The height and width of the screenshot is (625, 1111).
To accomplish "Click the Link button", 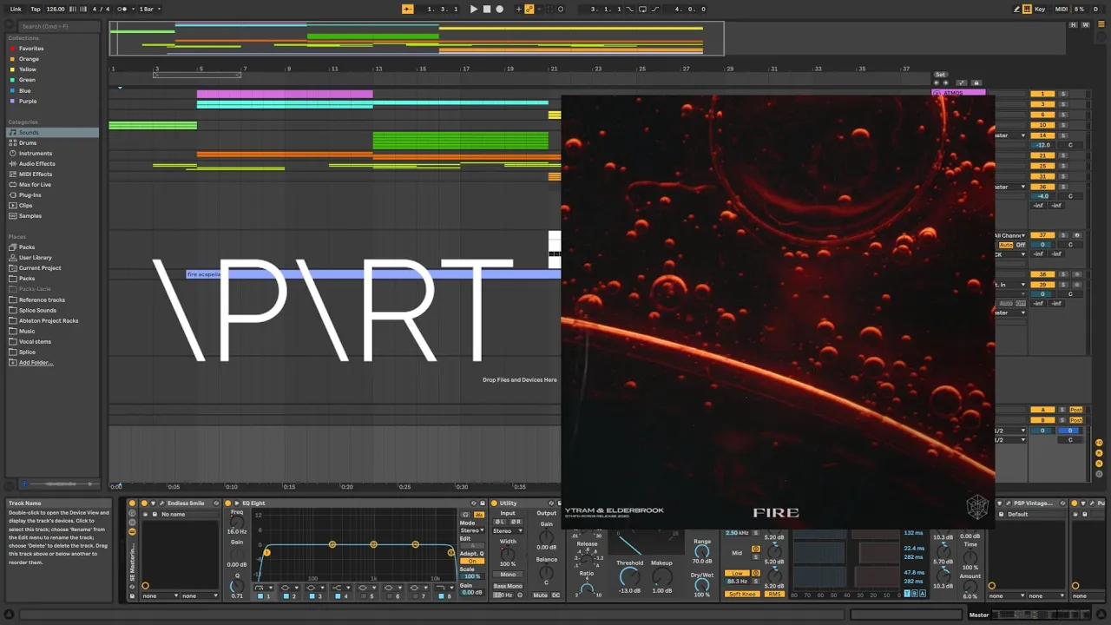I will pyautogui.click(x=16, y=9).
